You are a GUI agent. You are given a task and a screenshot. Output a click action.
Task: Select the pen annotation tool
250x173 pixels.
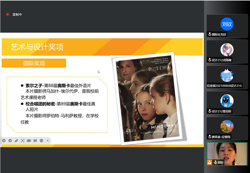[x=16, y=141]
